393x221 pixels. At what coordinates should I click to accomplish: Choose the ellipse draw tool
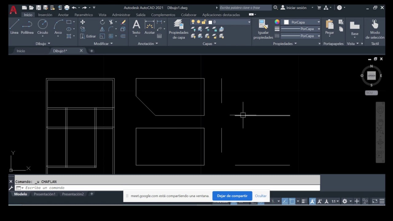click(x=69, y=29)
